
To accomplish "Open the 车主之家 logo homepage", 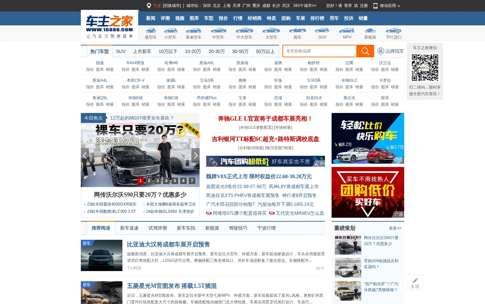I will coord(110,26).
